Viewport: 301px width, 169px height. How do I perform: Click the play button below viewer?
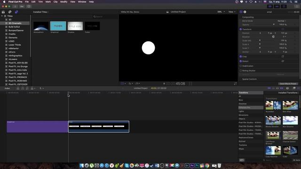point(164,84)
